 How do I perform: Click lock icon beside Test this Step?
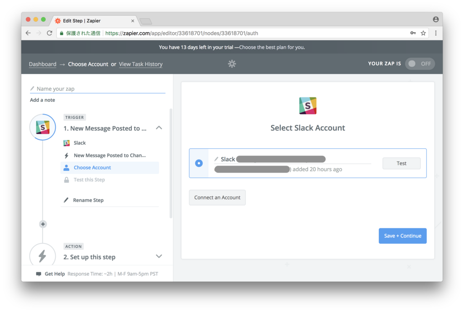[67, 180]
